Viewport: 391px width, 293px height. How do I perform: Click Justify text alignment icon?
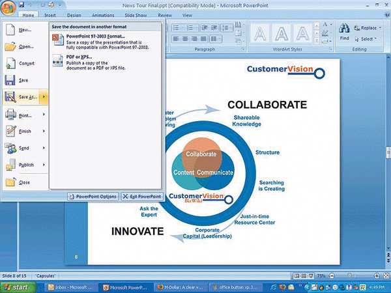click(x=203, y=39)
